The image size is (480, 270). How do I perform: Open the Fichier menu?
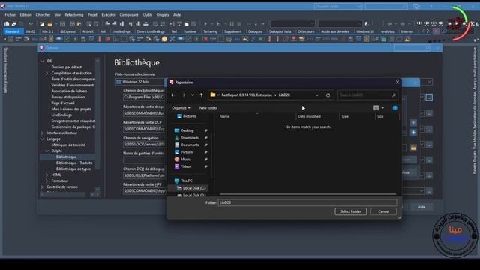[x=10, y=15]
